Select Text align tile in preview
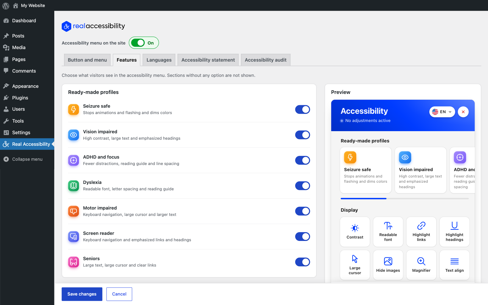 point(455,265)
